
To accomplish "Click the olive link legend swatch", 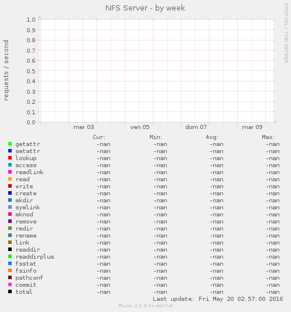I will 10,242.
